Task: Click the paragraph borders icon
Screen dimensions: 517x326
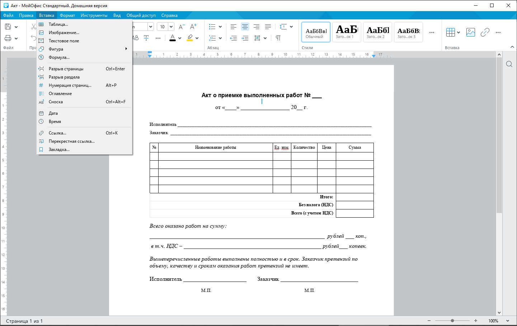Action: [257, 38]
